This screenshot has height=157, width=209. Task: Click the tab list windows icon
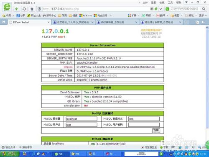[197, 22]
